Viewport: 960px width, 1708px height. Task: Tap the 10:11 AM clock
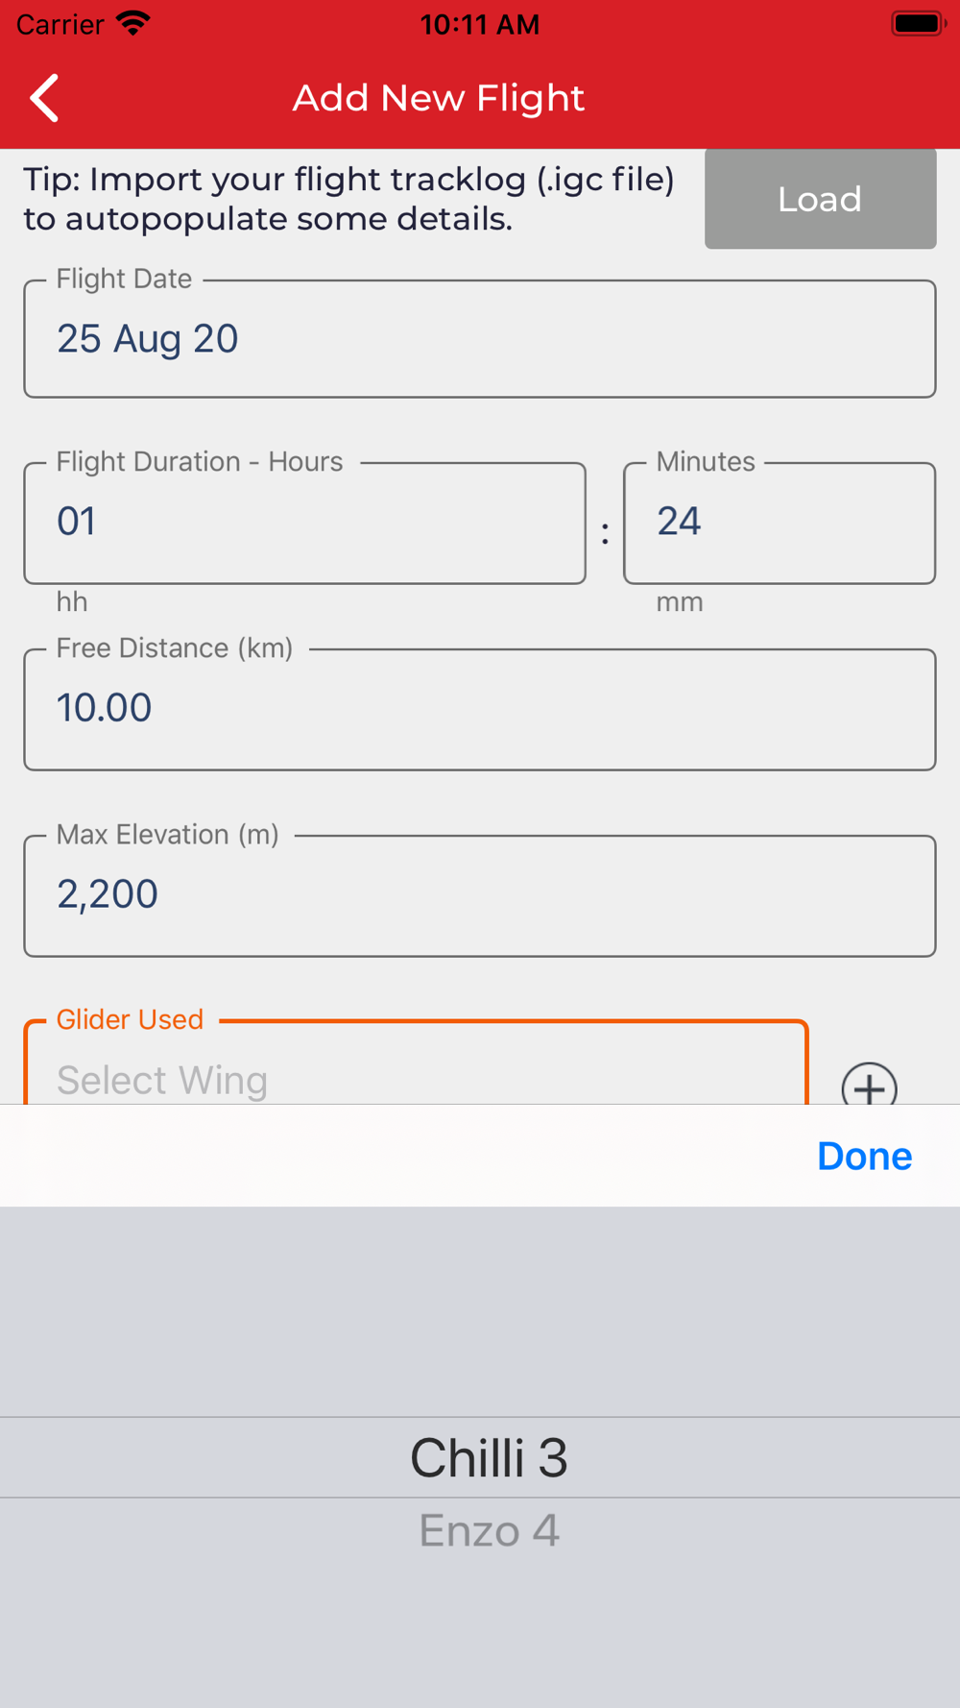[x=480, y=24]
